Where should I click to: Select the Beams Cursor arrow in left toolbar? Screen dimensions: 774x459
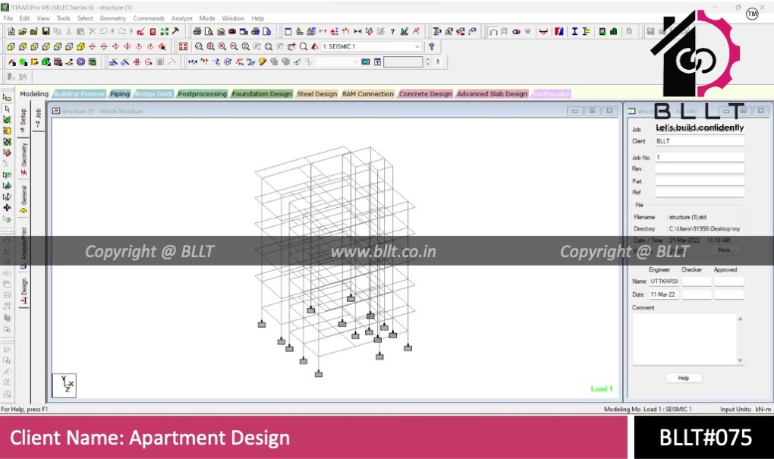[7, 108]
